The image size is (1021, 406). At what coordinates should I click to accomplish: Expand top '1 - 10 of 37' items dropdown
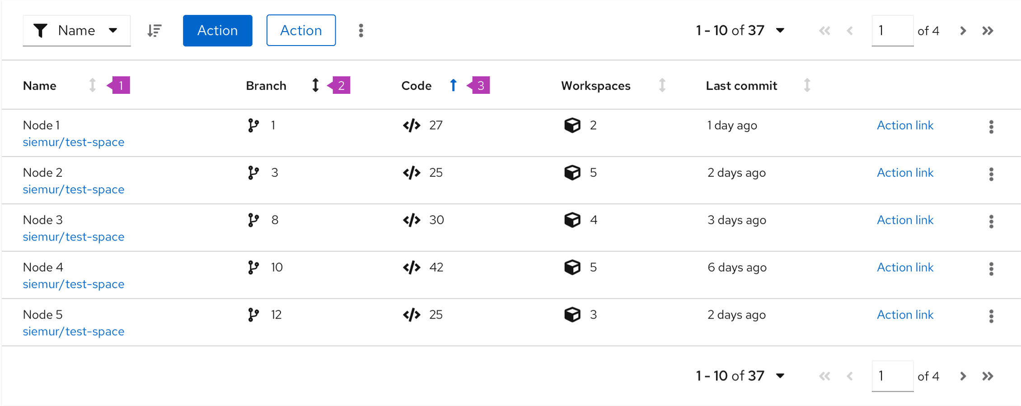780,31
